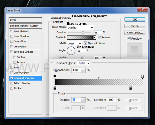Open the Styles section
The width and height of the screenshot is (155, 125).
25,20
